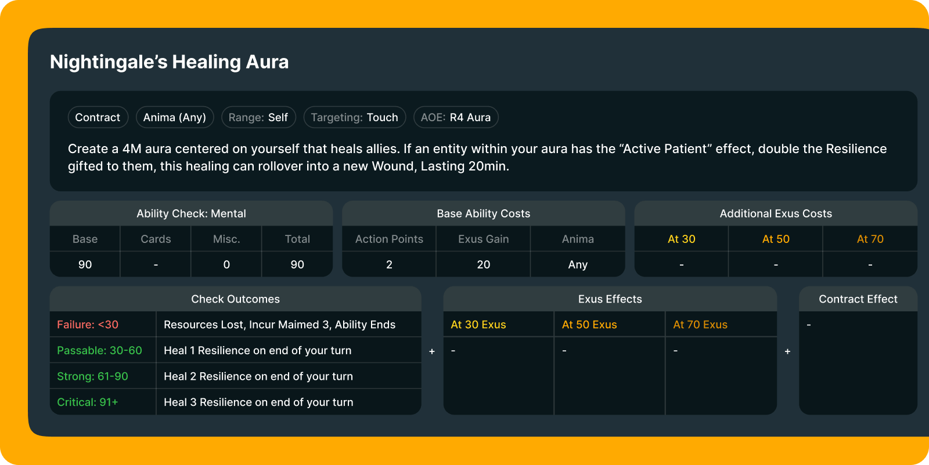Click the Cards column header
The height and width of the screenshot is (465, 929).
156,239
